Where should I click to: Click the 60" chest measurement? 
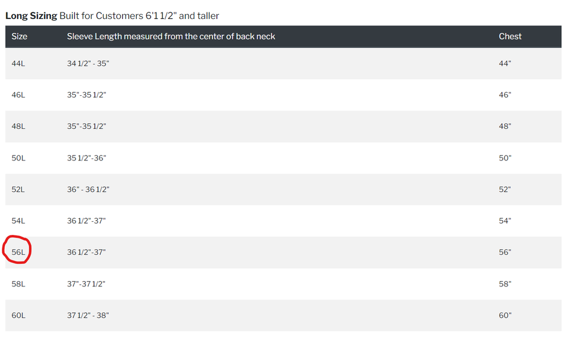[x=505, y=315]
